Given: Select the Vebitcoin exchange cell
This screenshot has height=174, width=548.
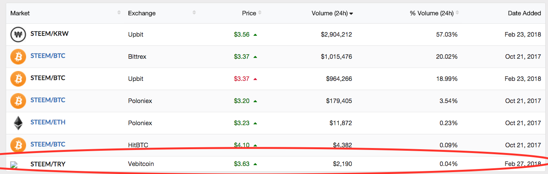Looking at the screenshot, I should coord(141,164).
